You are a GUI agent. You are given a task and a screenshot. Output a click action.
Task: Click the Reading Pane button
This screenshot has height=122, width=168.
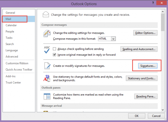[146, 96]
